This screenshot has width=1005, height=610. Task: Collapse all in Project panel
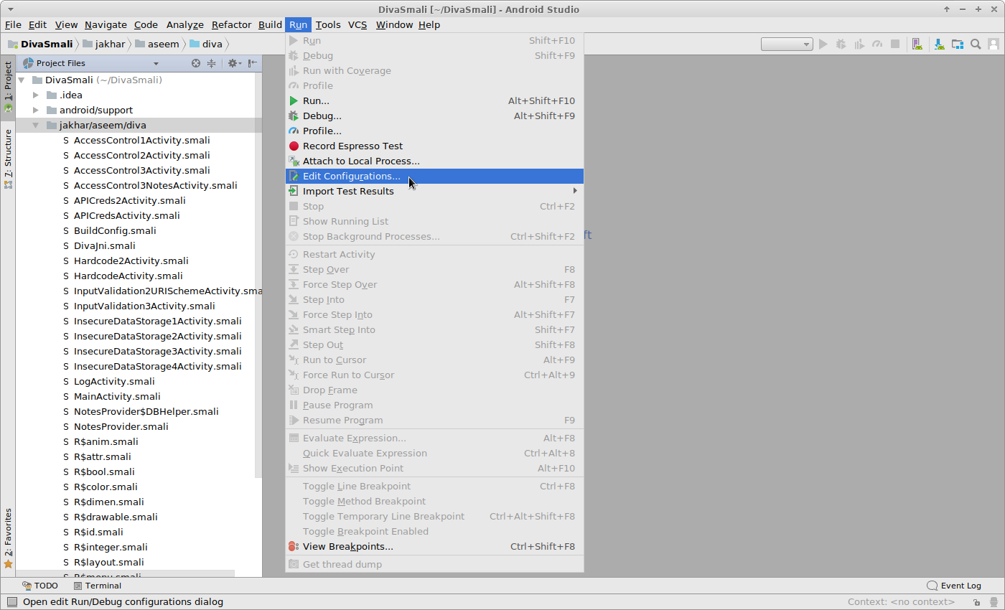pos(212,63)
